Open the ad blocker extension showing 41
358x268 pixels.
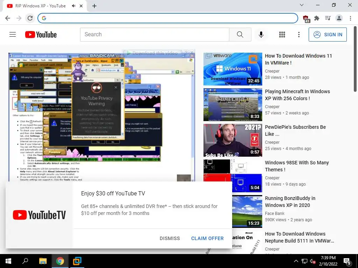click(x=306, y=18)
